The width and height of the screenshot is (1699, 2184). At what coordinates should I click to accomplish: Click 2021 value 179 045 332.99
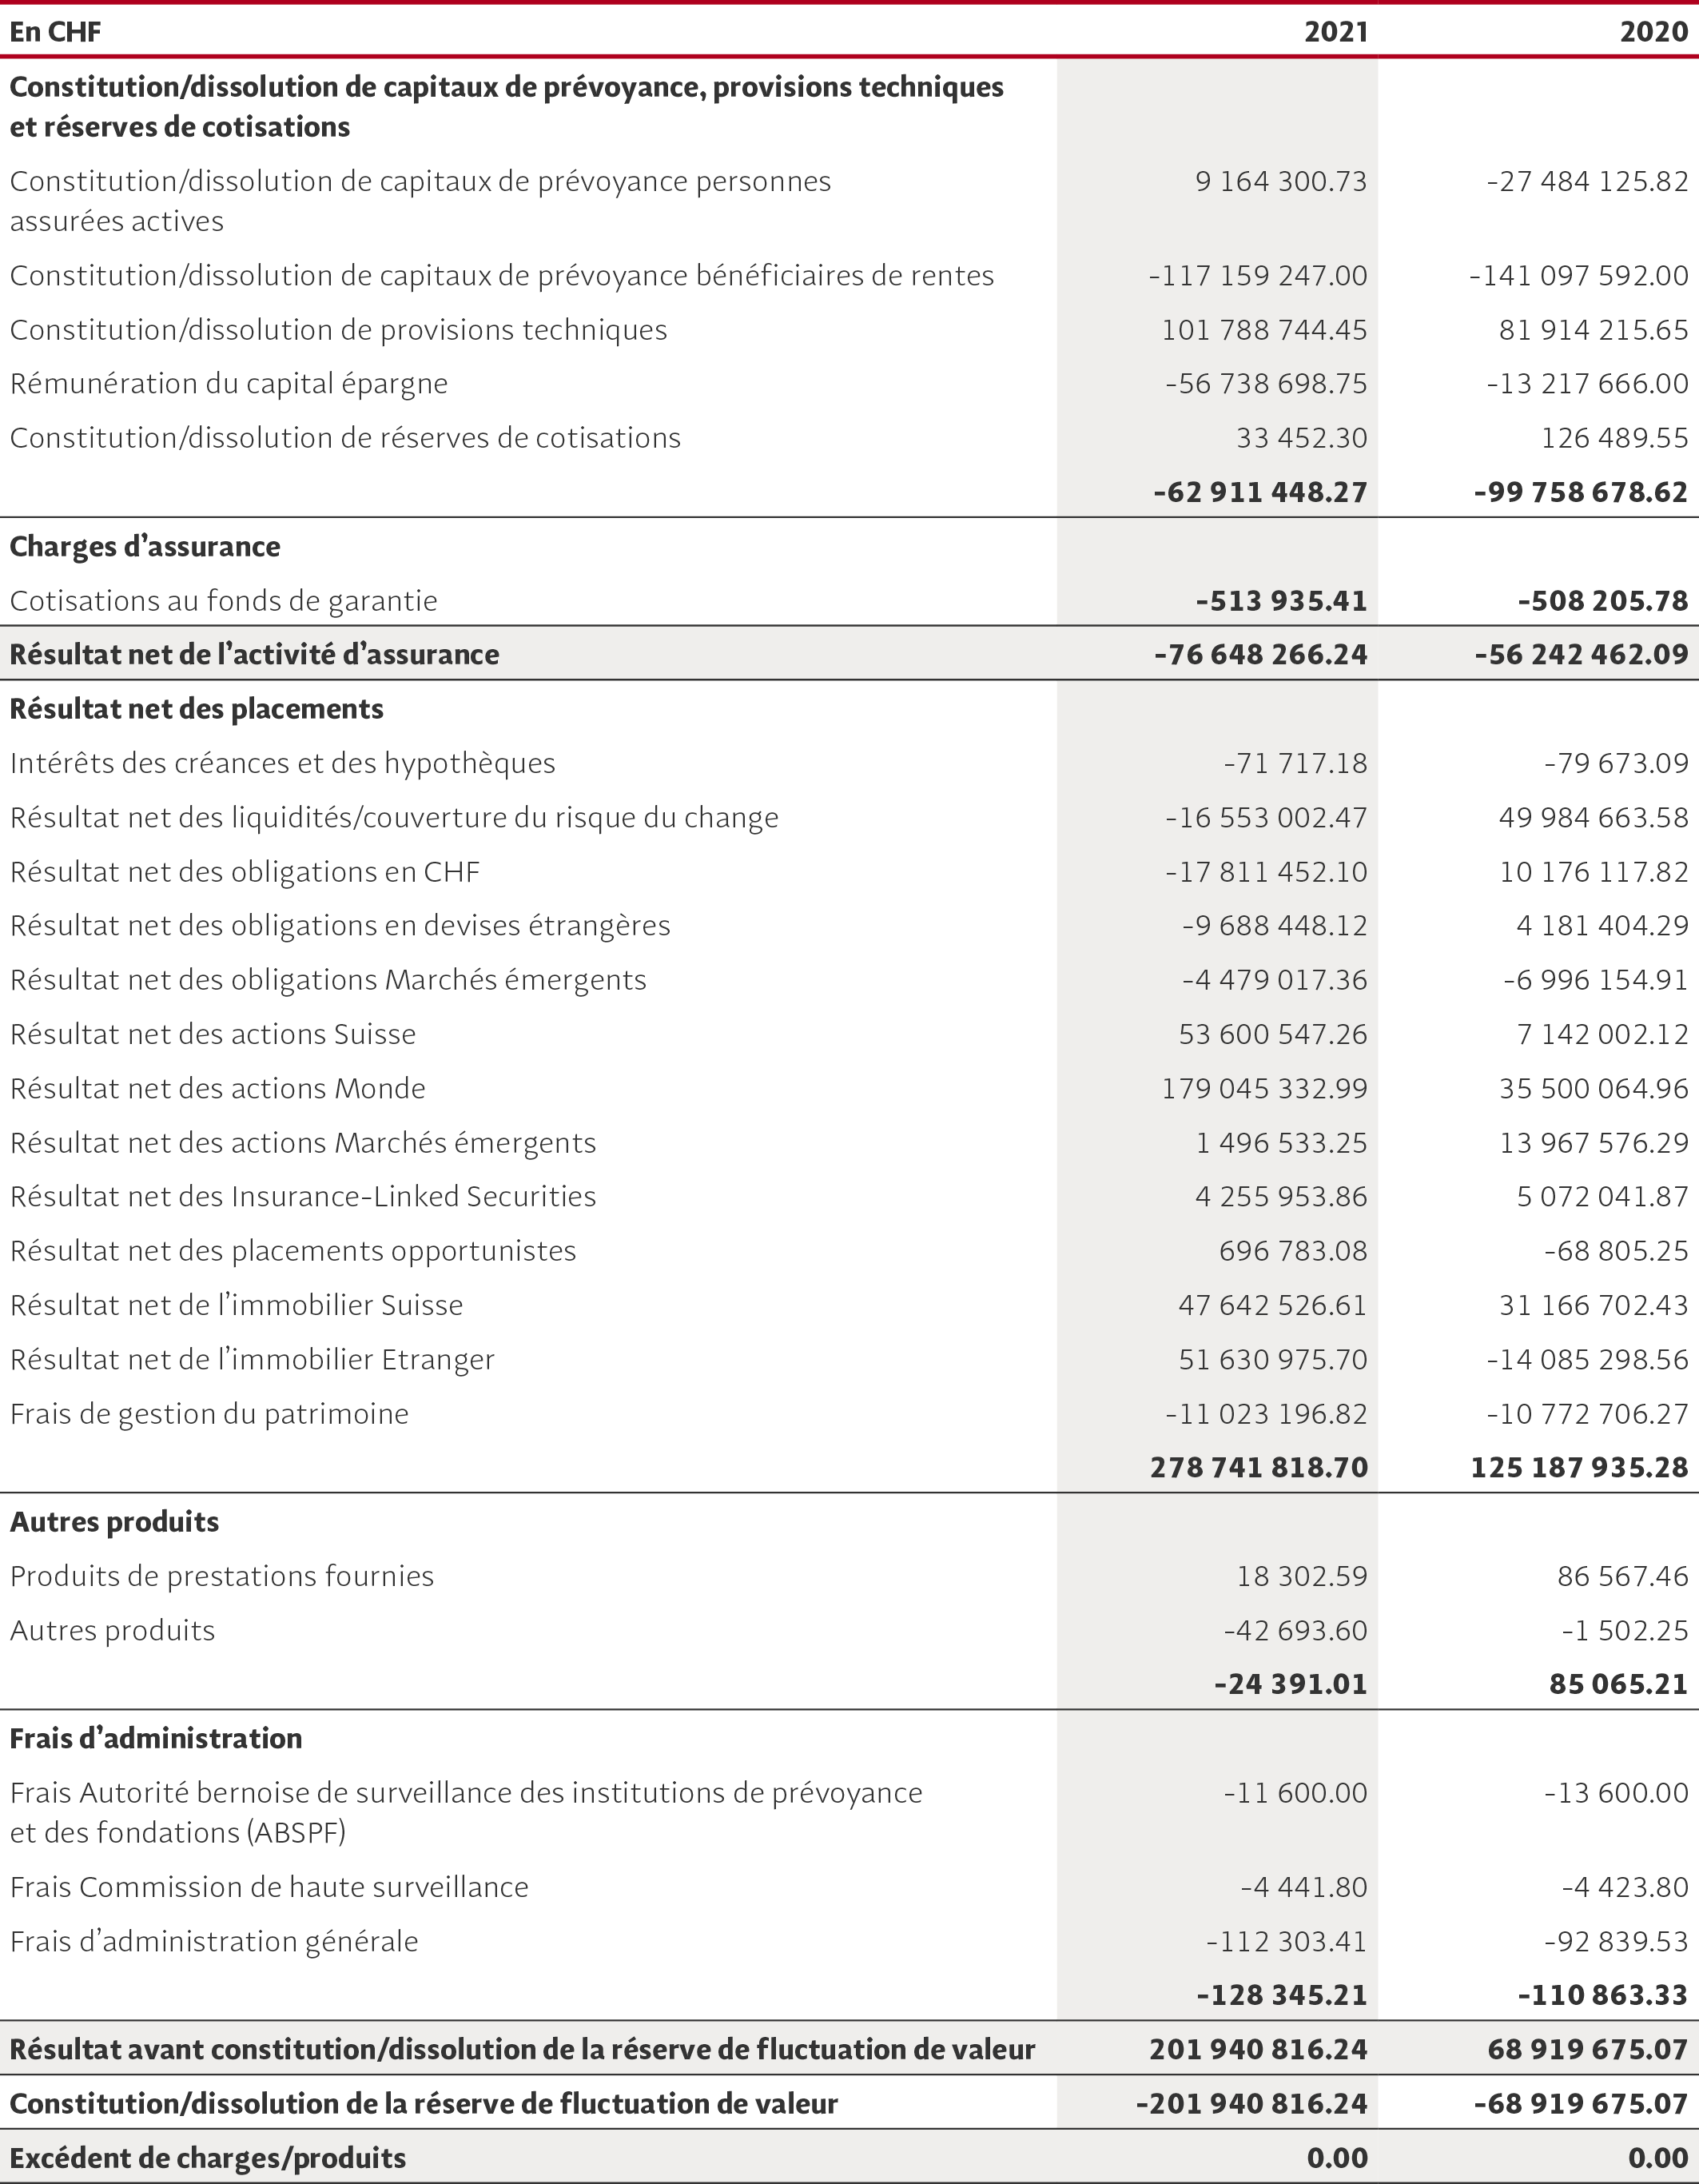pyautogui.click(x=1264, y=1088)
